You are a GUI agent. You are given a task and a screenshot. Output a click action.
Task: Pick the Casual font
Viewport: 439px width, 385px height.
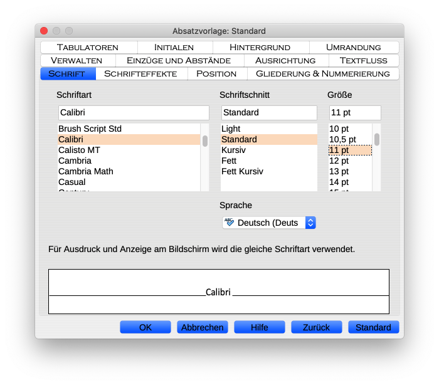129,182
